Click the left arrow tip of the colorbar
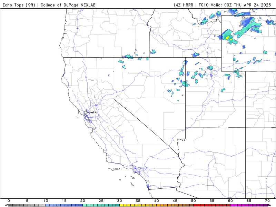Screen dimensions: 276x207 pyautogui.click(x=7, y=205)
